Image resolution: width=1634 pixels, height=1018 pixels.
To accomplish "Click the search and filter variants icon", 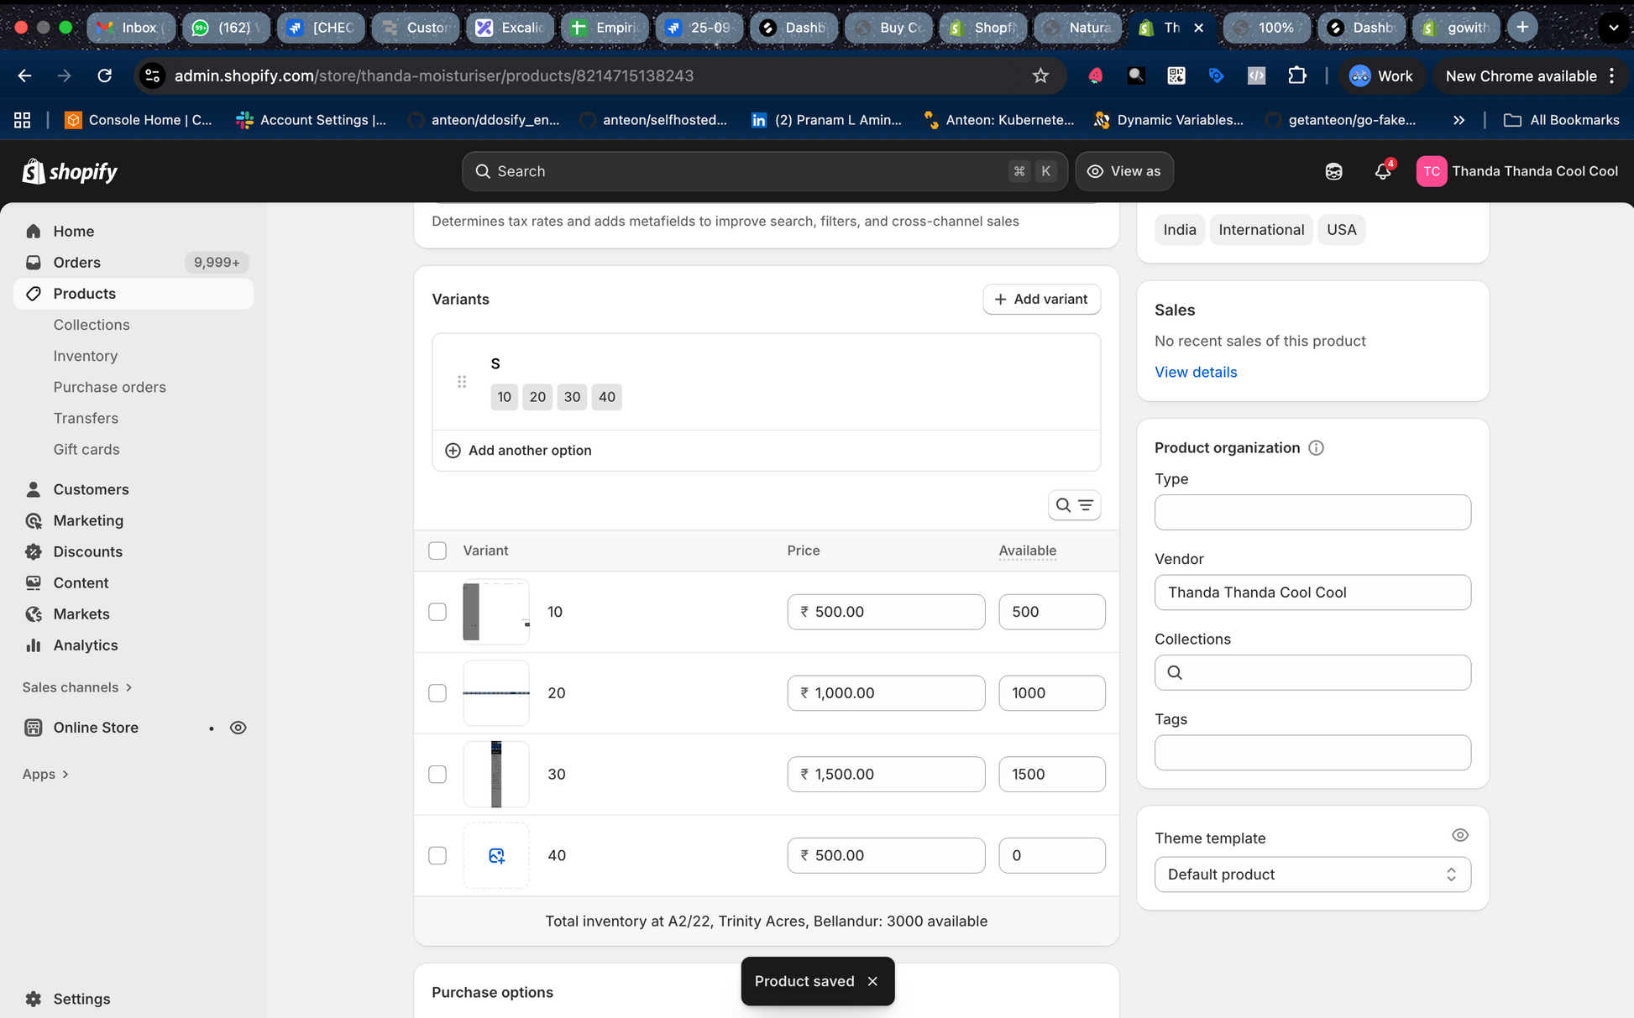I will tap(1074, 505).
